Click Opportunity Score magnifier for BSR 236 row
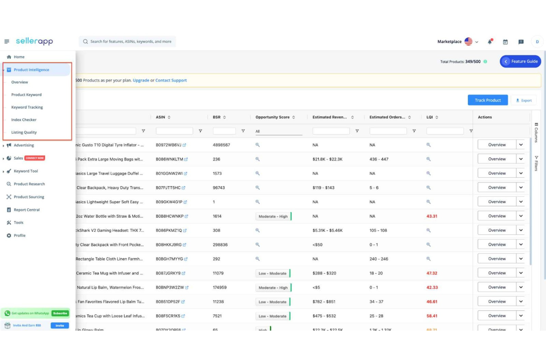546x364 pixels. (258, 159)
